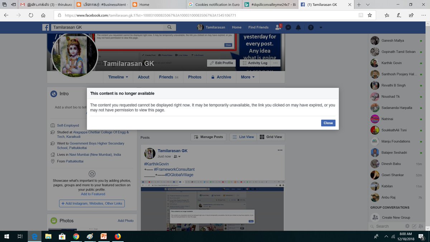Open the profile more options ellipsis
Screen dimensions: 430x242
coord(275,63)
